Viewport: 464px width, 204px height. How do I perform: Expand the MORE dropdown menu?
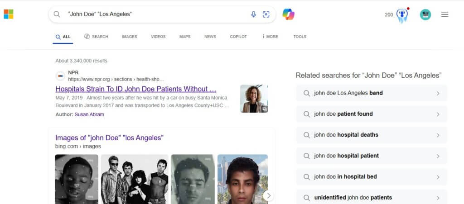click(270, 37)
